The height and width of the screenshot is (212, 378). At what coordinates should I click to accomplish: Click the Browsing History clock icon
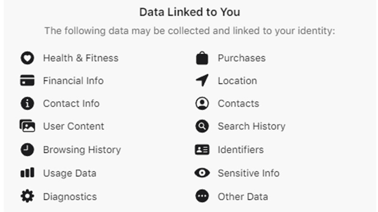click(27, 150)
